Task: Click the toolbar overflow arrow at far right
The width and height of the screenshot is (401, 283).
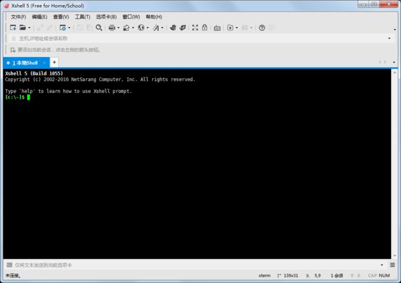Action: (395, 30)
